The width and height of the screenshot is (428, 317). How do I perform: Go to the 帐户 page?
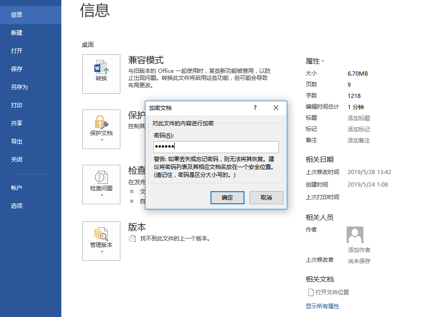click(16, 188)
